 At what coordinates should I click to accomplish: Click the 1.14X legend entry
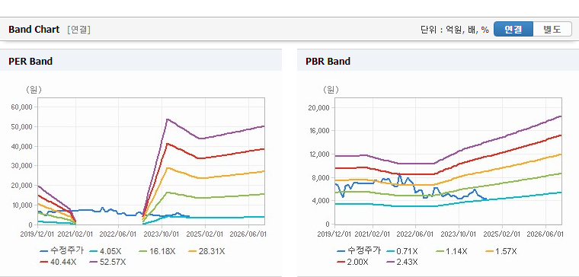(451, 251)
